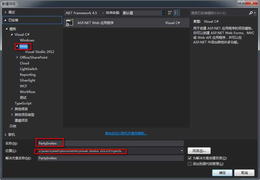Switch to small icons view
Screen dimensions: 260x180
pos(170,13)
